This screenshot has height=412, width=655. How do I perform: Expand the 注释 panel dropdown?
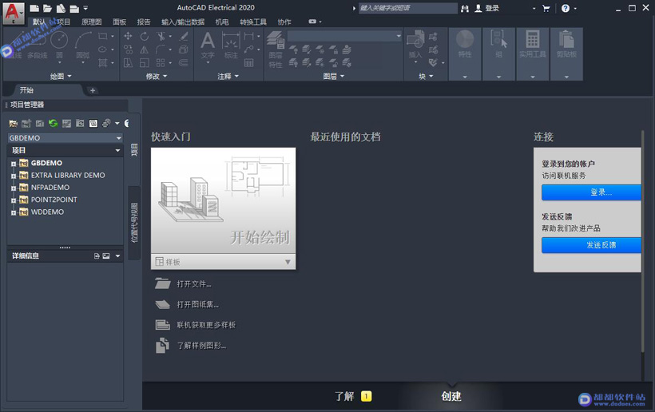click(x=228, y=76)
